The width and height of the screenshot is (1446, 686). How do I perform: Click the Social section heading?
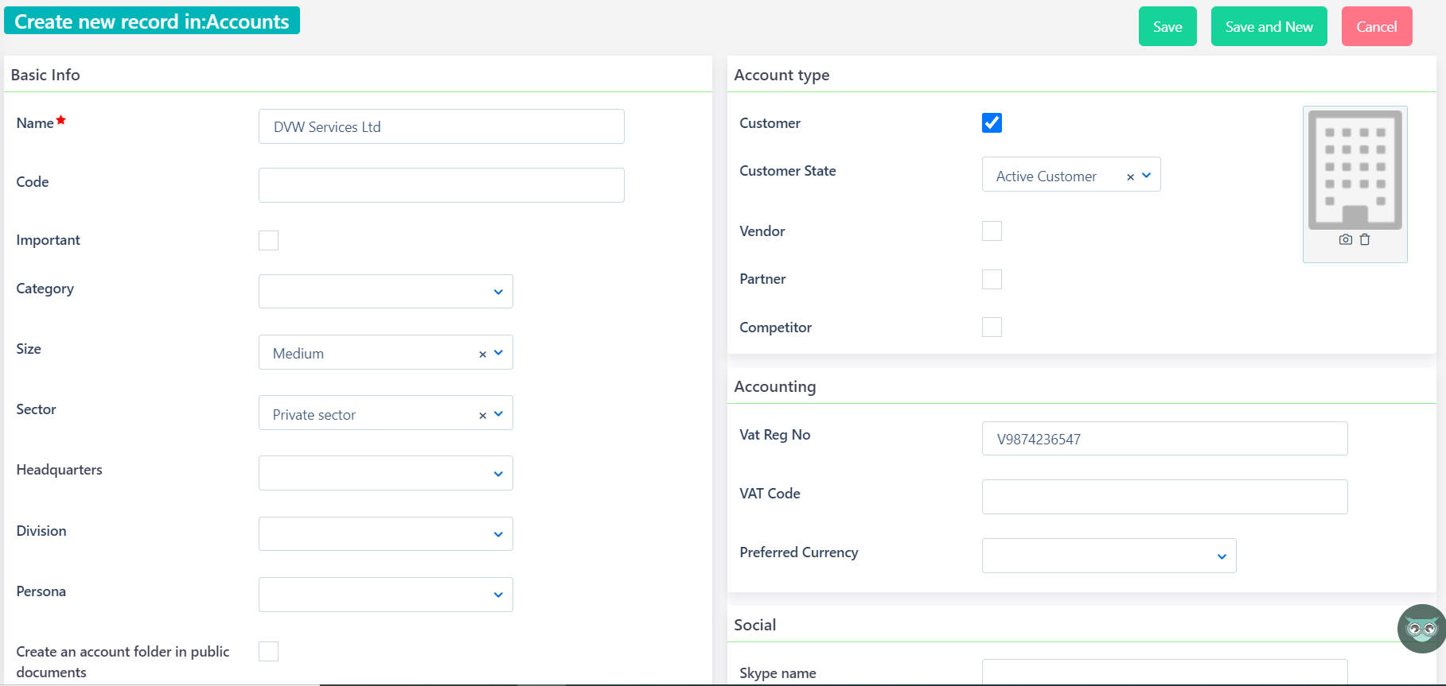(755, 625)
